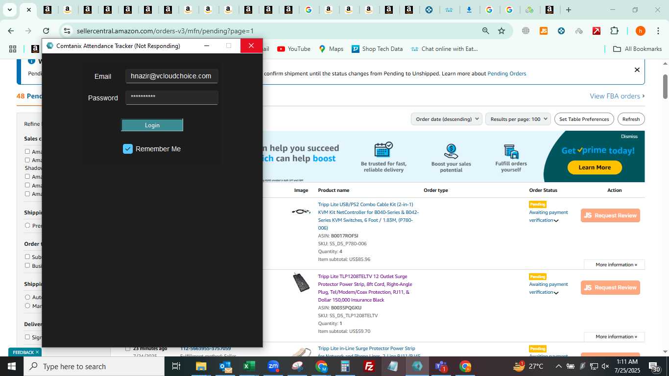This screenshot has width=669, height=376.
Task: Open FileZilla from the taskbar
Action: [369, 366]
